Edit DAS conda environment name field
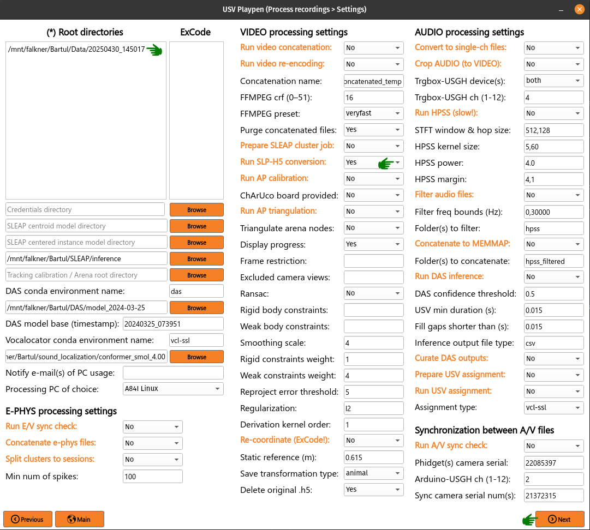 click(x=196, y=291)
